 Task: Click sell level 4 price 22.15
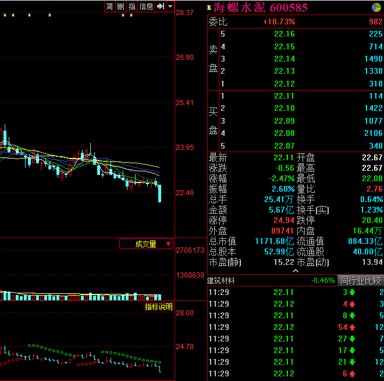[x=285, y=46]
